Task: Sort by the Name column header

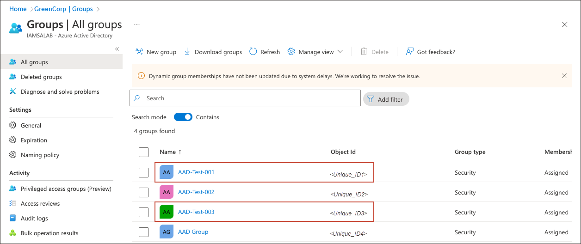Action: point(168,152)
